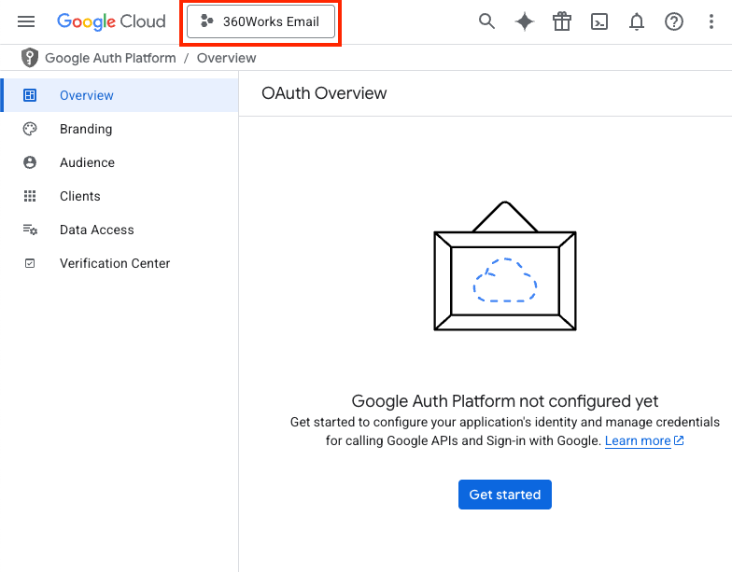Click the search magnifier icon
Viewport: 732px width, 572px height.
coord(486,21)
